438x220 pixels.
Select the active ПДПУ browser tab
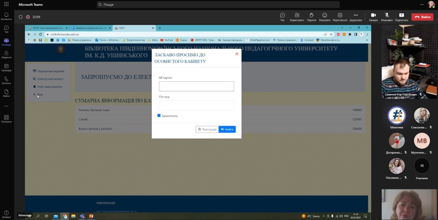134,28
